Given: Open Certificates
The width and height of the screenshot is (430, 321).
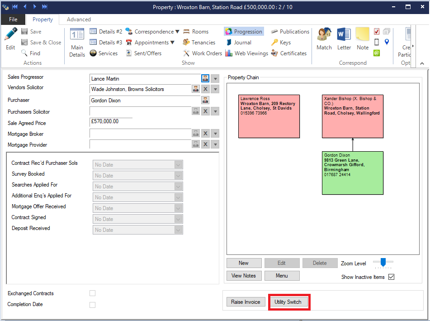Looking at the screenshot, I should pyautogui.click(x=289, y=53).
